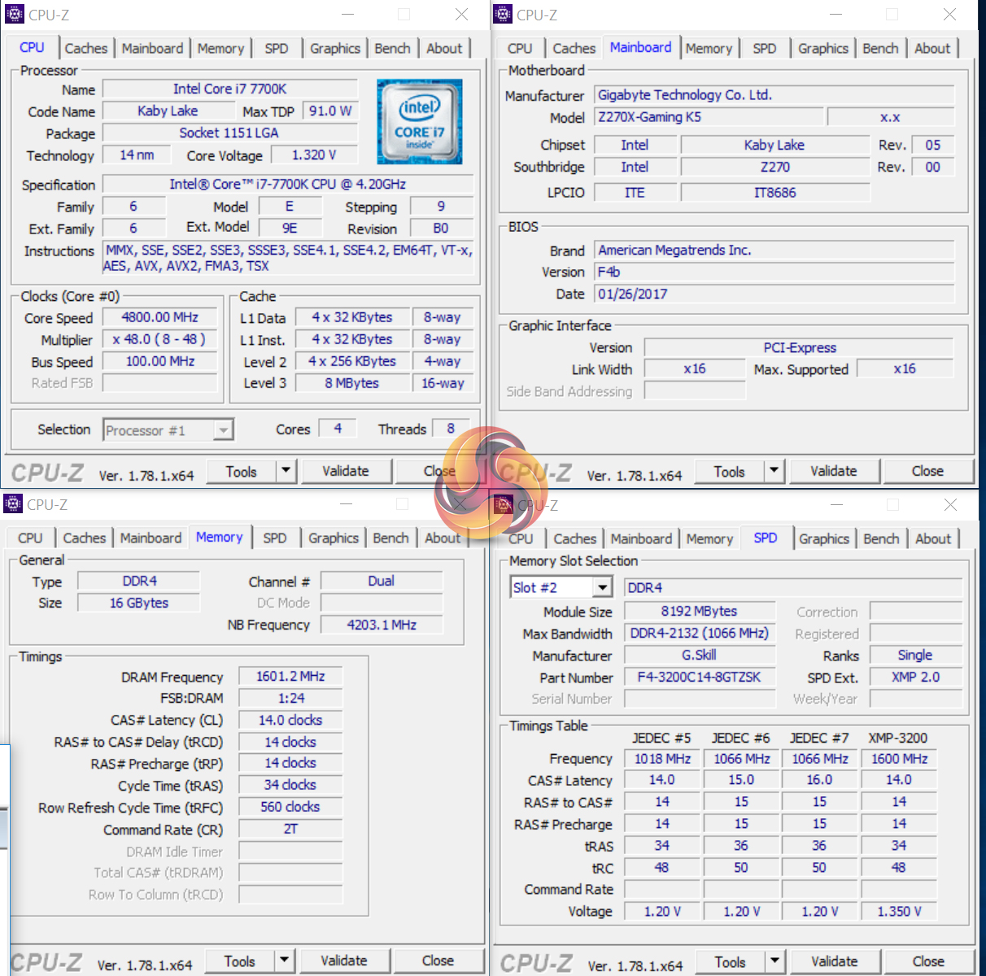
Task: Open Mainboard tab in the SPD window
Action: (641, 539)
